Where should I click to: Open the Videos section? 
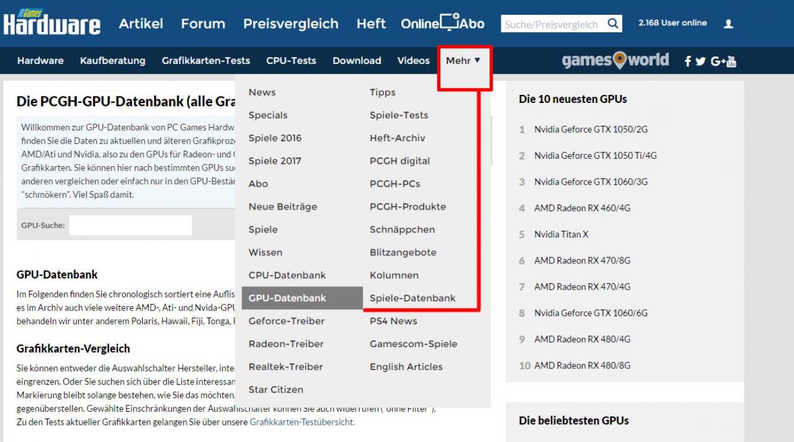(x=414, y=60)
